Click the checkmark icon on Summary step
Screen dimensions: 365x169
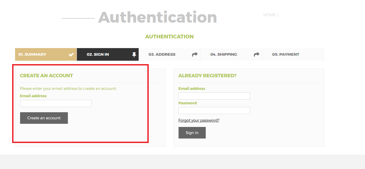tap(71, 55)
